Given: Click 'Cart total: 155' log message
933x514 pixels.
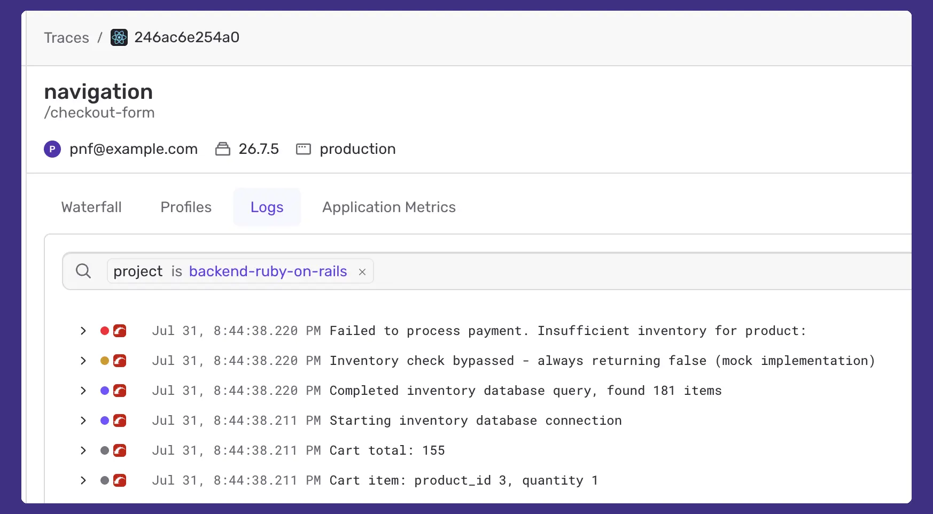Looking at the screenshot, I should (x=387, y=450).
